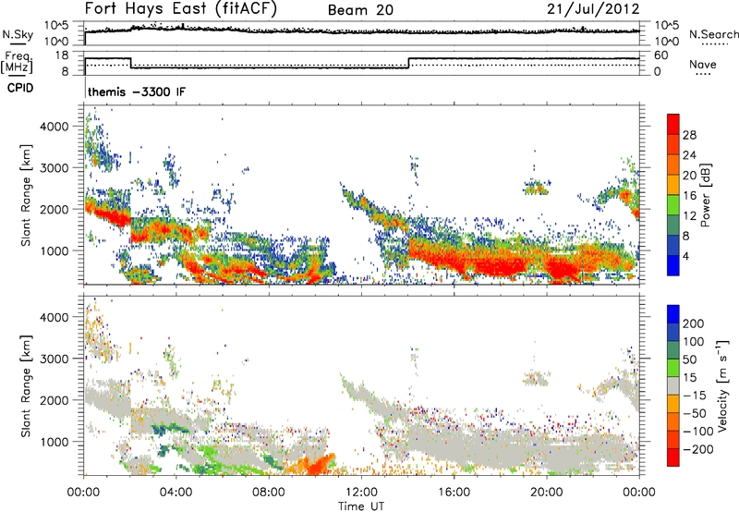Viewport: 739px width, 512px height.
Task: Click the orange-red velocity patch near 10:00
Action: 315,464
